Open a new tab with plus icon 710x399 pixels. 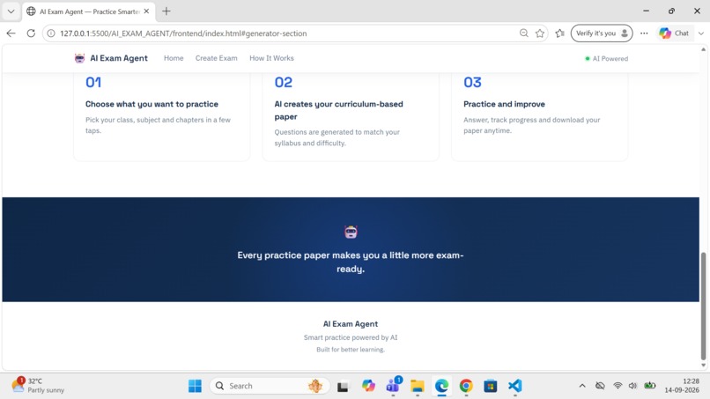coord(166,11)
